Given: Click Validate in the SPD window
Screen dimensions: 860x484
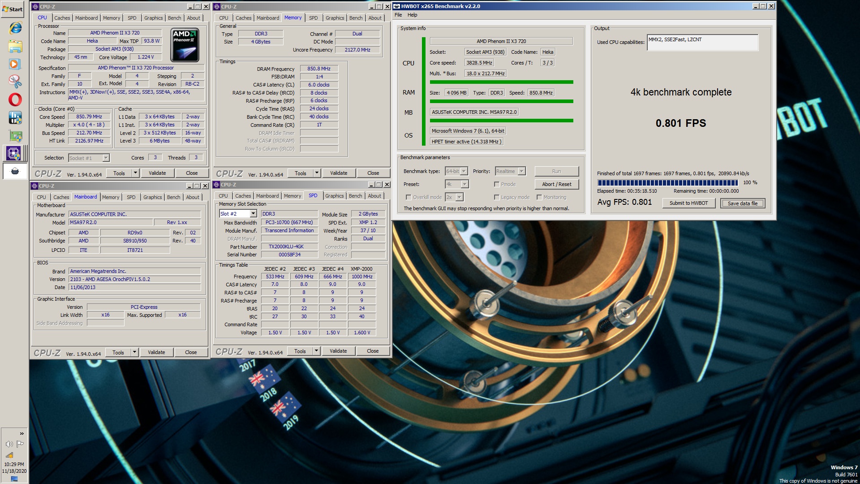Looking at the screenshot, I should pos(338,351).
